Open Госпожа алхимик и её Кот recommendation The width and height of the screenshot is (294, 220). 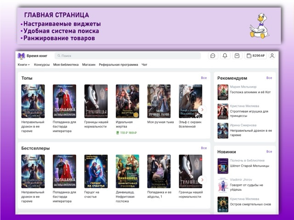[x=250, y=92]
